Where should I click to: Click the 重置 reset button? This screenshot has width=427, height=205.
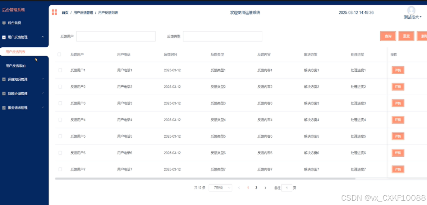(x=406, y=36)
